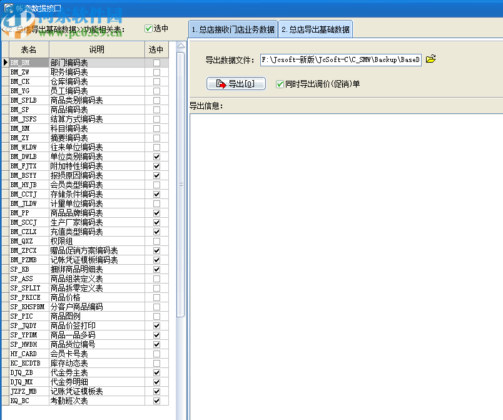Screen dimensions: 503x420
Task: Open the folder browse icon for export file
Action: pyautogui.click(x=430, y=59)
